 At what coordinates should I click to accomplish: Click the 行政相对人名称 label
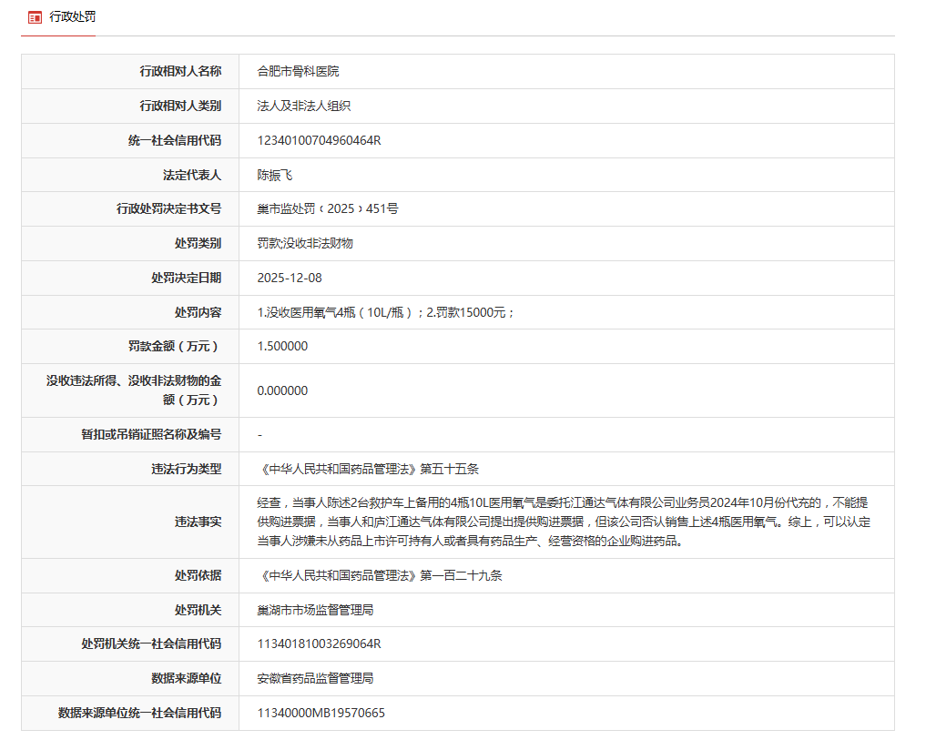coord(180,72)
